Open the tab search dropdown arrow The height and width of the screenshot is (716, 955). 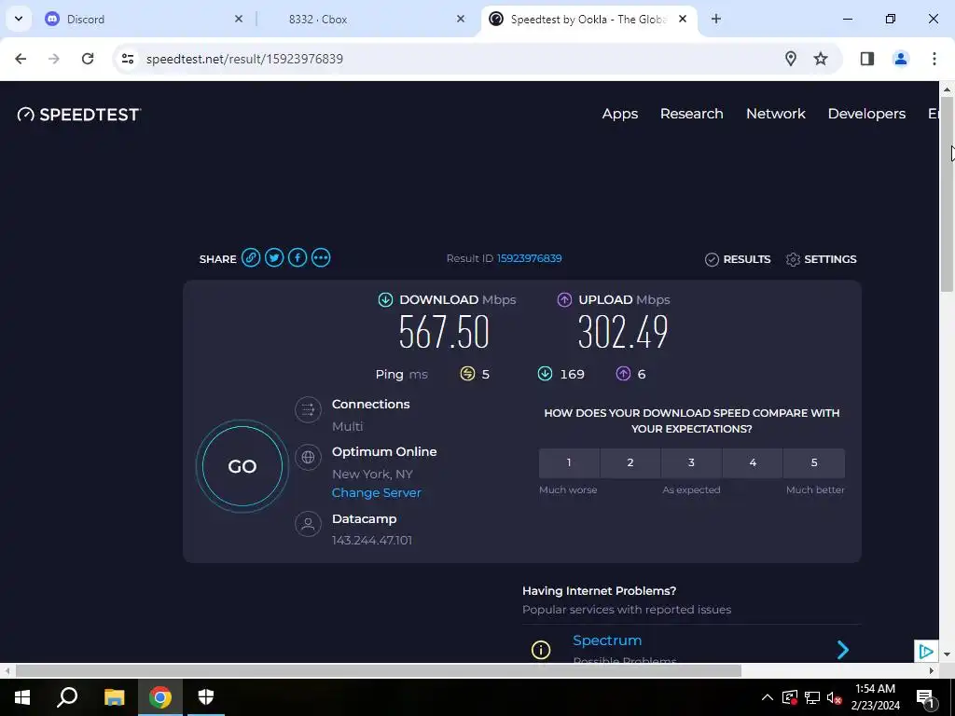point(19,19)
